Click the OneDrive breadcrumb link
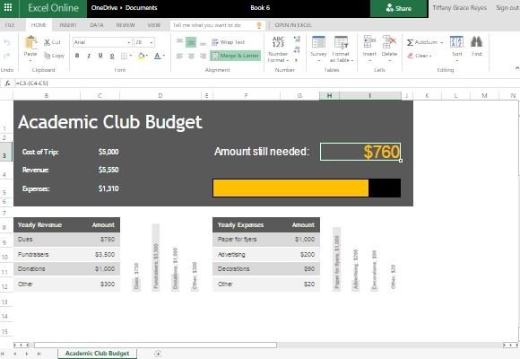This screenshot has width=520, height=359. [104, 8]
